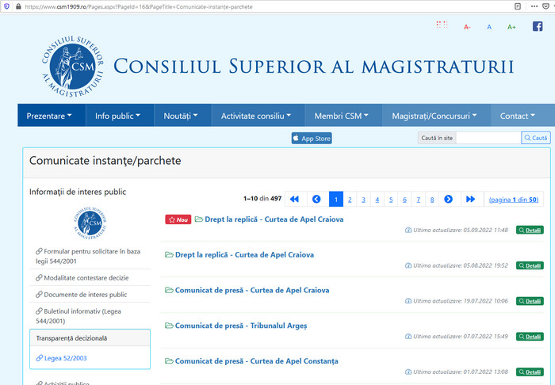555x385 pixels.
Task: Open Buletinul informativ (Legea 544/2001) link
Action: tap(78, 316)
